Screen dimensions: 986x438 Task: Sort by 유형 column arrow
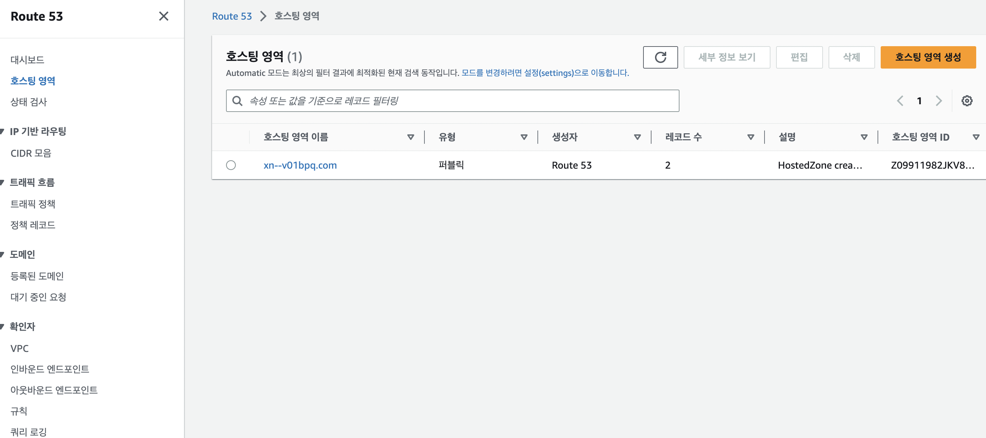pyautogui.click(x=524, y=137)
